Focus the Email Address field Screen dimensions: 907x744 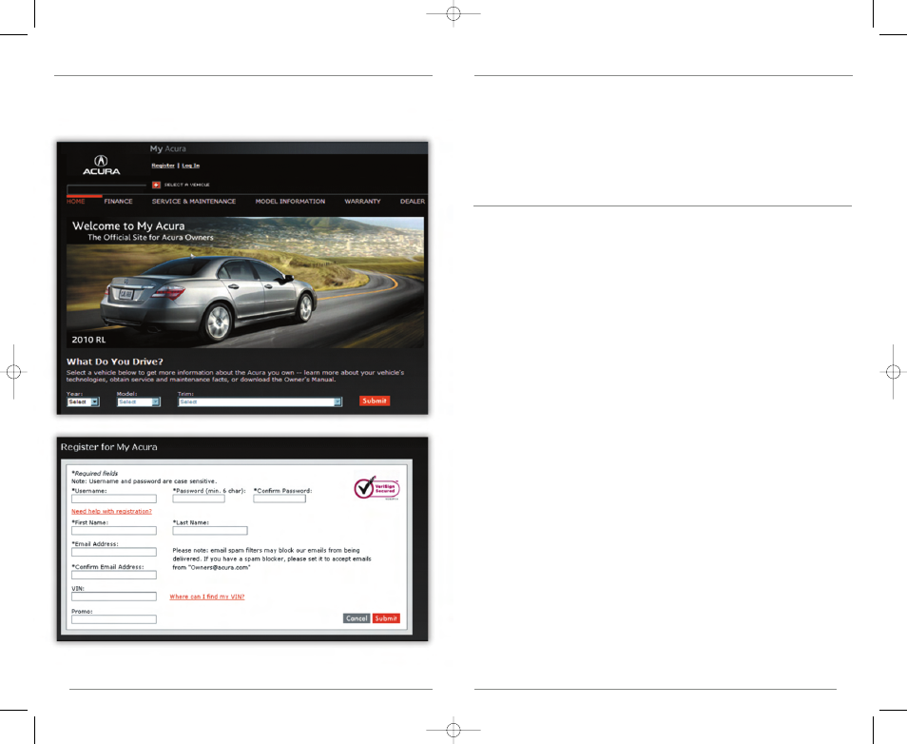(114, 552)
